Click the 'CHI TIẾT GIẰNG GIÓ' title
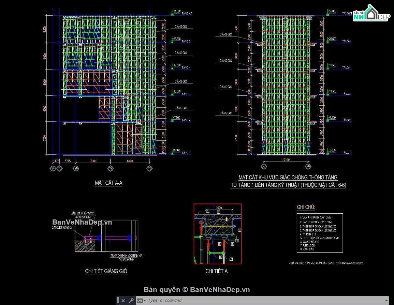Image resolution: width=394 pixels, height=305 pixels. (x=106, y=271)
